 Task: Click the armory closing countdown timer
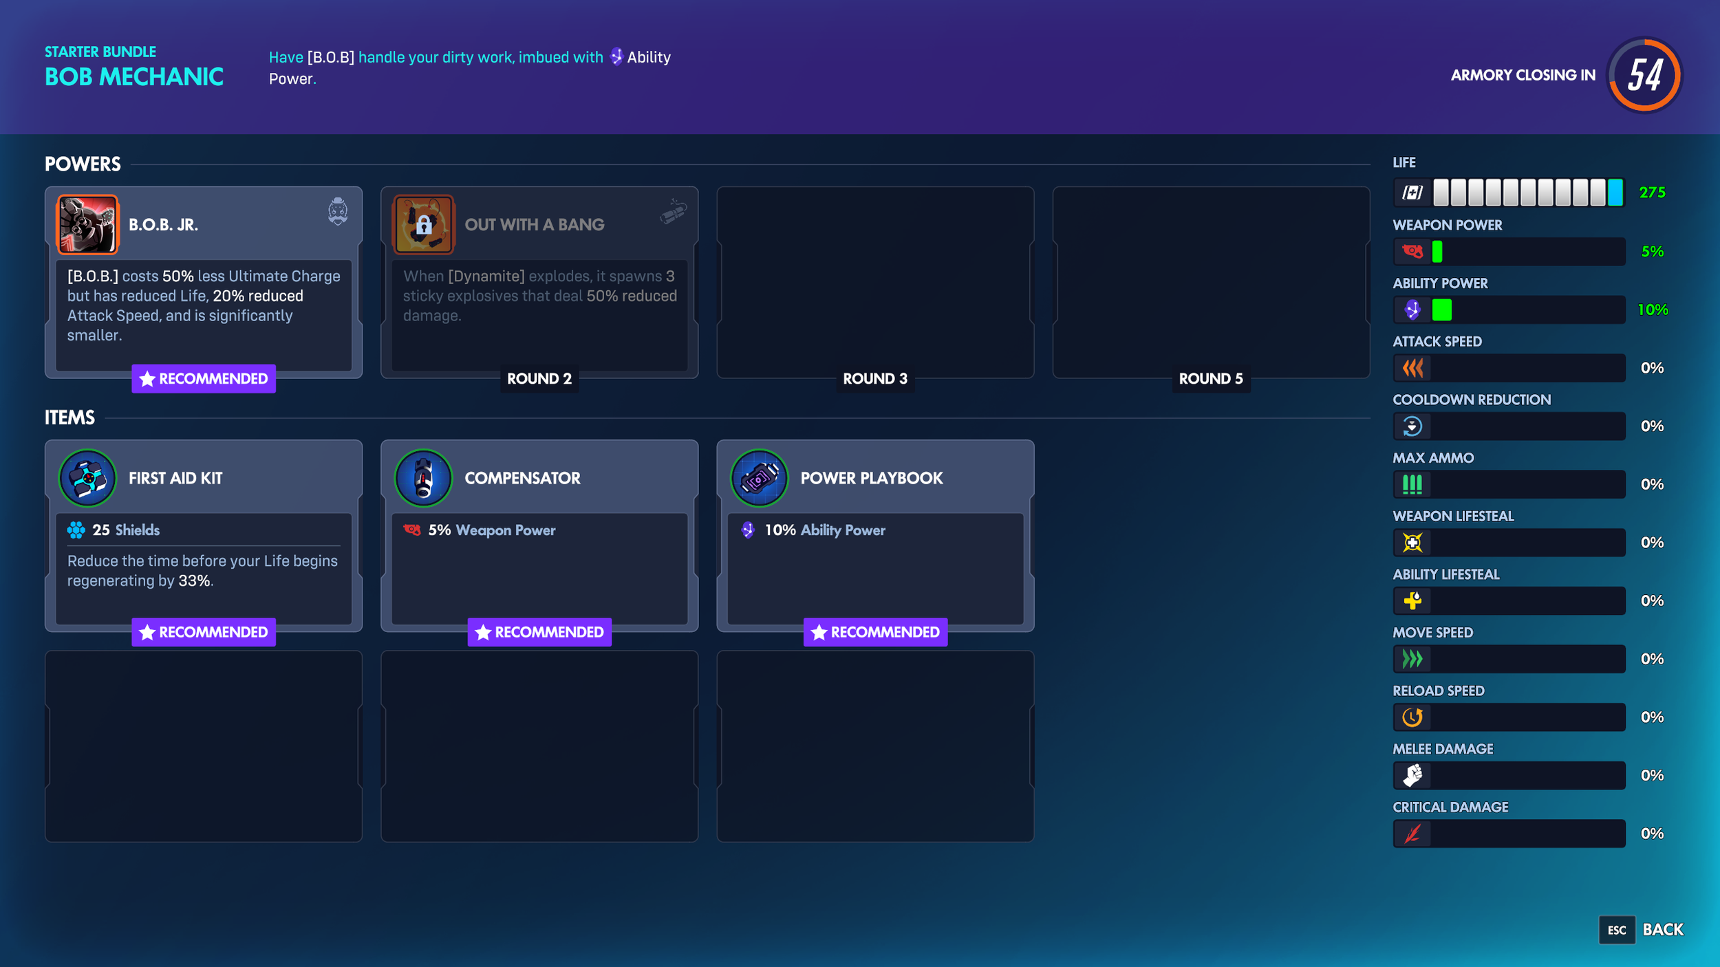click(1644, 75)
